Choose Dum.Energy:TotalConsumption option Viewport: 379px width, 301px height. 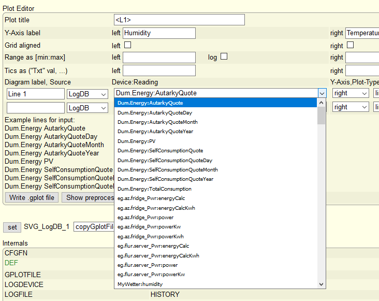tap(215, 189)
